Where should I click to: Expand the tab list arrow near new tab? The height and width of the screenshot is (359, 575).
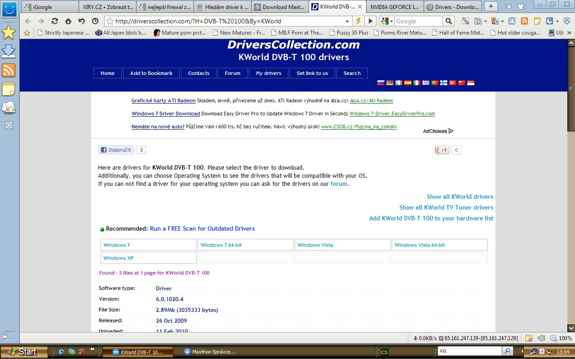(x=509, y=7)
